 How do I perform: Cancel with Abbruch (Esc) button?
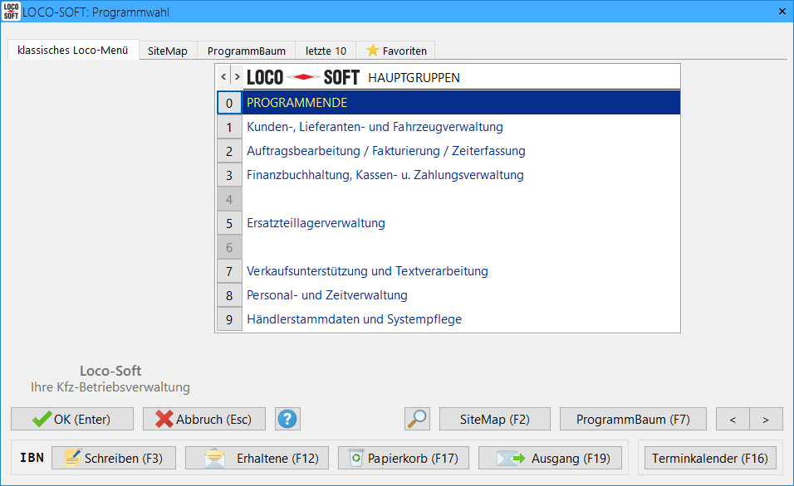[204, 419]
